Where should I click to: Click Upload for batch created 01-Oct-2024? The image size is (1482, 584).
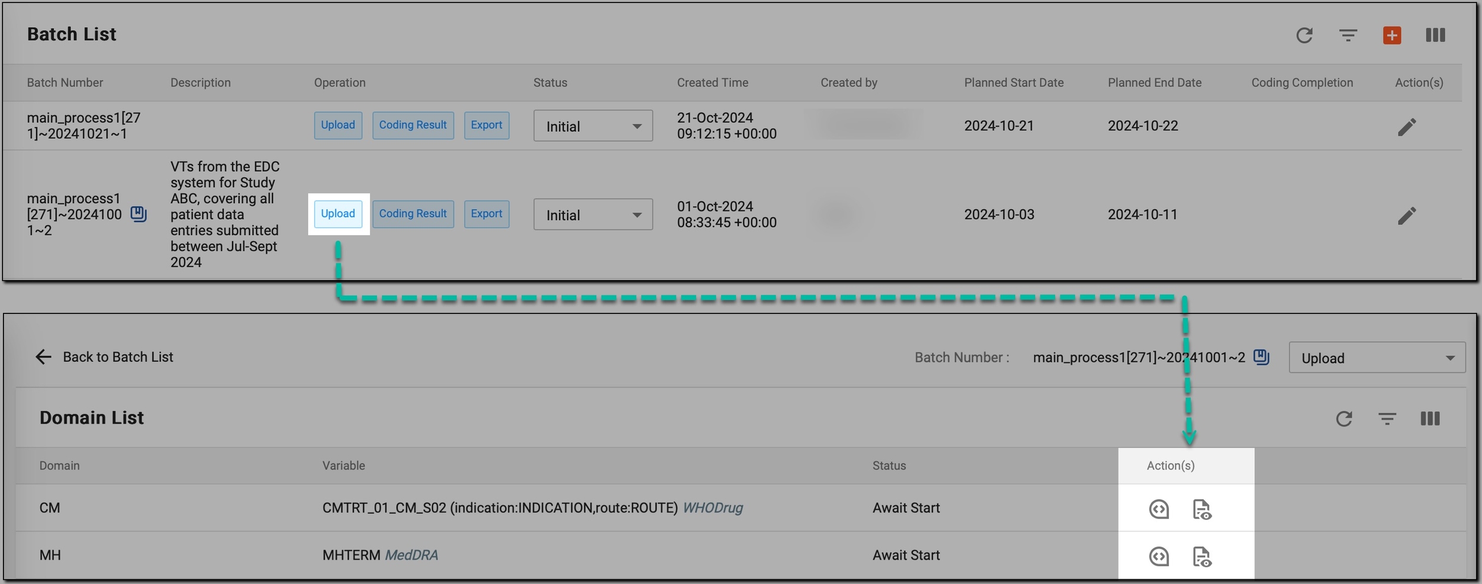coord(338,214)
